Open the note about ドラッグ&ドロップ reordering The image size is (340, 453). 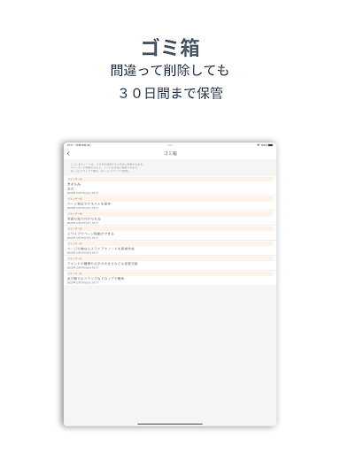click(x=170, y=278)
